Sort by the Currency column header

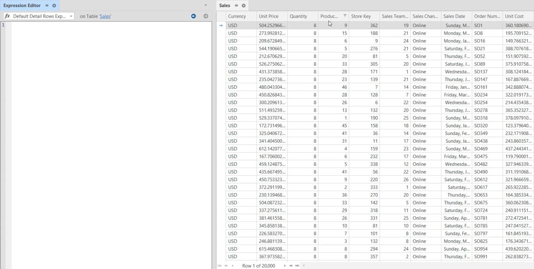tap(241, 16)
